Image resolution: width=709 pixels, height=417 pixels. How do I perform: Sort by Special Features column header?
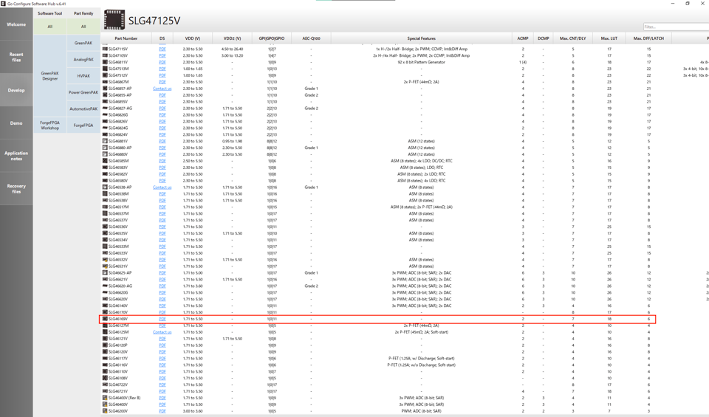pyautogui.click(x=422, y=38)
